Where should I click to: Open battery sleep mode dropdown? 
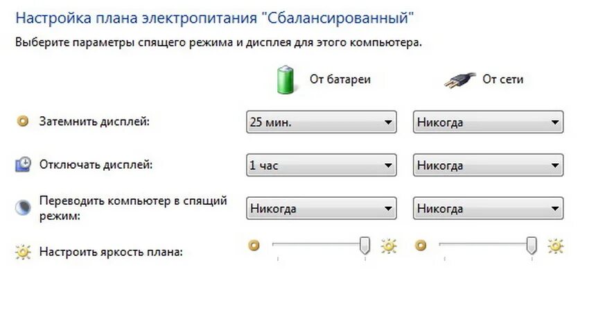321,208
